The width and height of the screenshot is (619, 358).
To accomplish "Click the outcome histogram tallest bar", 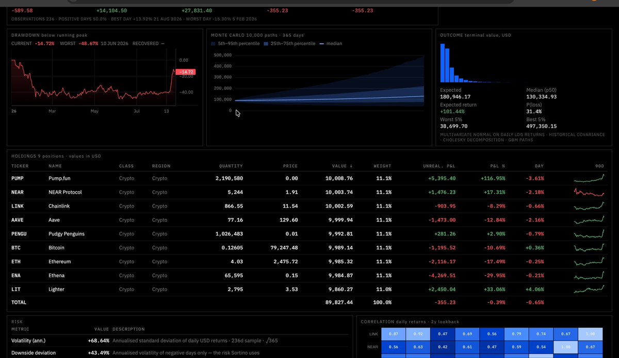I will pyautogui.click(x=443, y=63).
